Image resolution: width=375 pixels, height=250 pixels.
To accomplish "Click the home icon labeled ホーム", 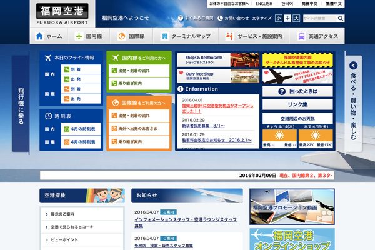I will coord(39,36).
